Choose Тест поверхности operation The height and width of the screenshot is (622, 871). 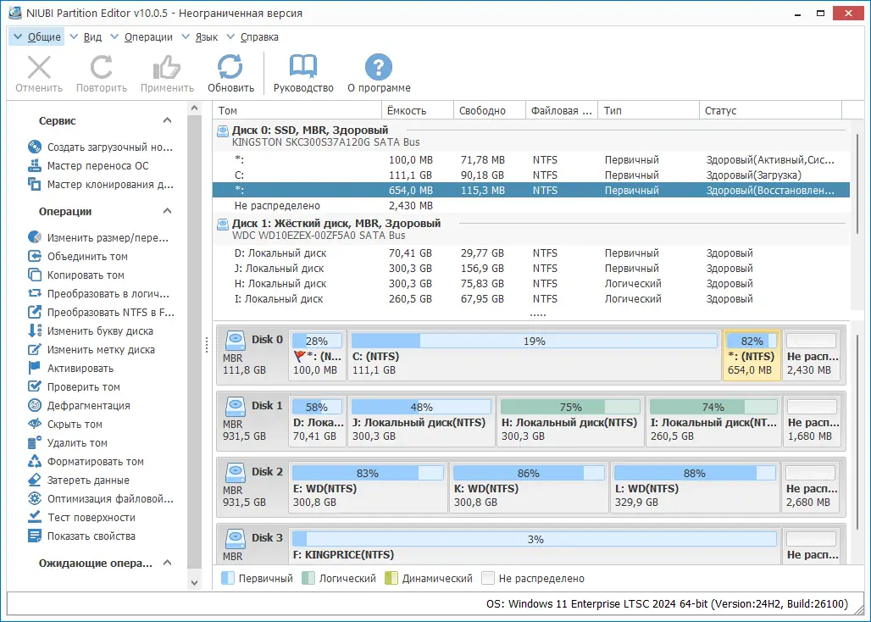[91, 518]
